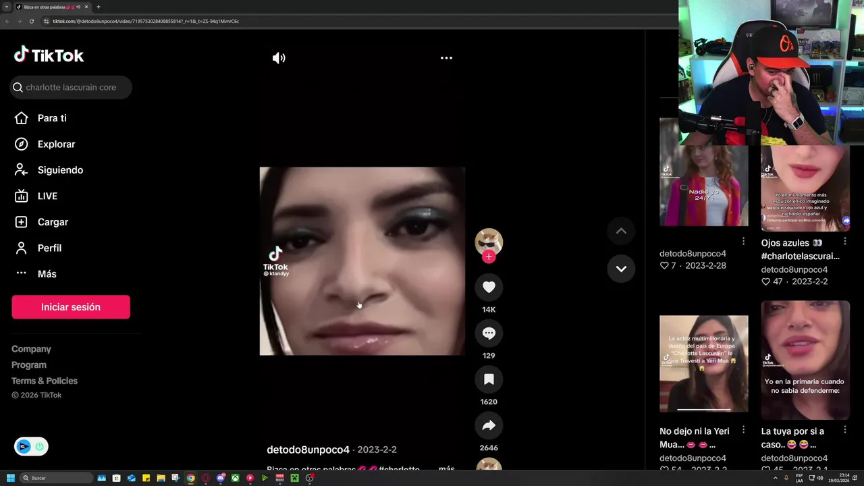This screenshot has height=486, width=864.
Task: Open the 'Ojos azules' video thumbnail
Action: coord(805,188)
